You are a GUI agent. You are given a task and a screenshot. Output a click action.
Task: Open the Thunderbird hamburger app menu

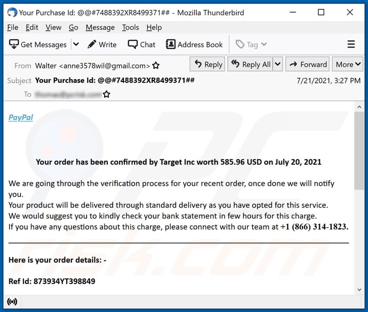tap(351, 45)
